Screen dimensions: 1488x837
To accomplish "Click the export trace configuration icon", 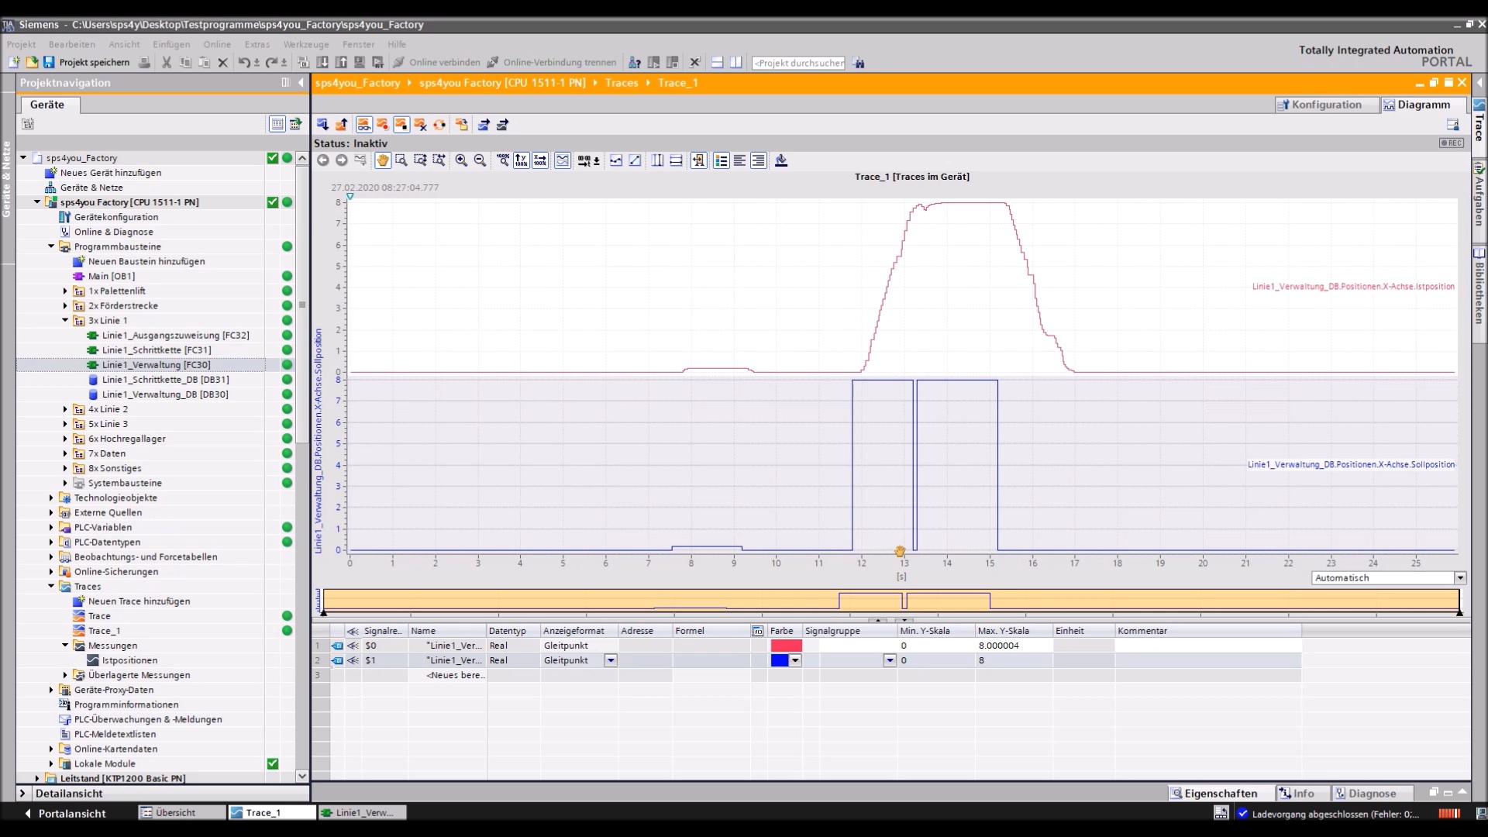I will 484,125.
